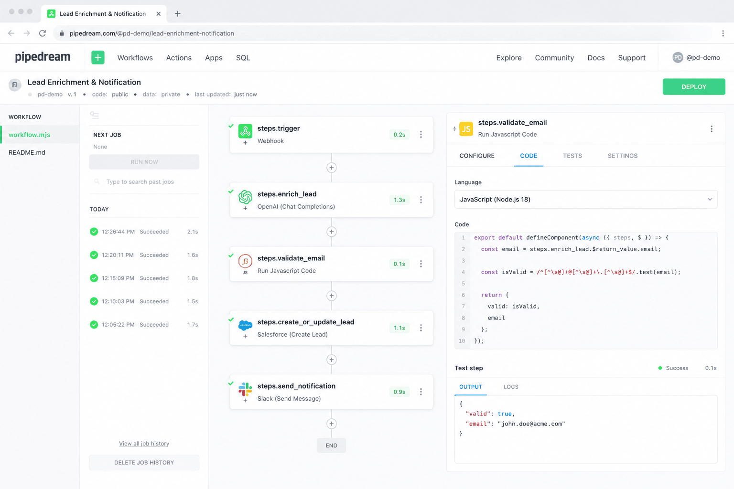Switch to the TESTS tab

(x=572, y=156)
